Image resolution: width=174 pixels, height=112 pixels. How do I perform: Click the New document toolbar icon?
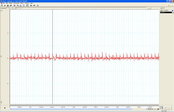(2, 6)
